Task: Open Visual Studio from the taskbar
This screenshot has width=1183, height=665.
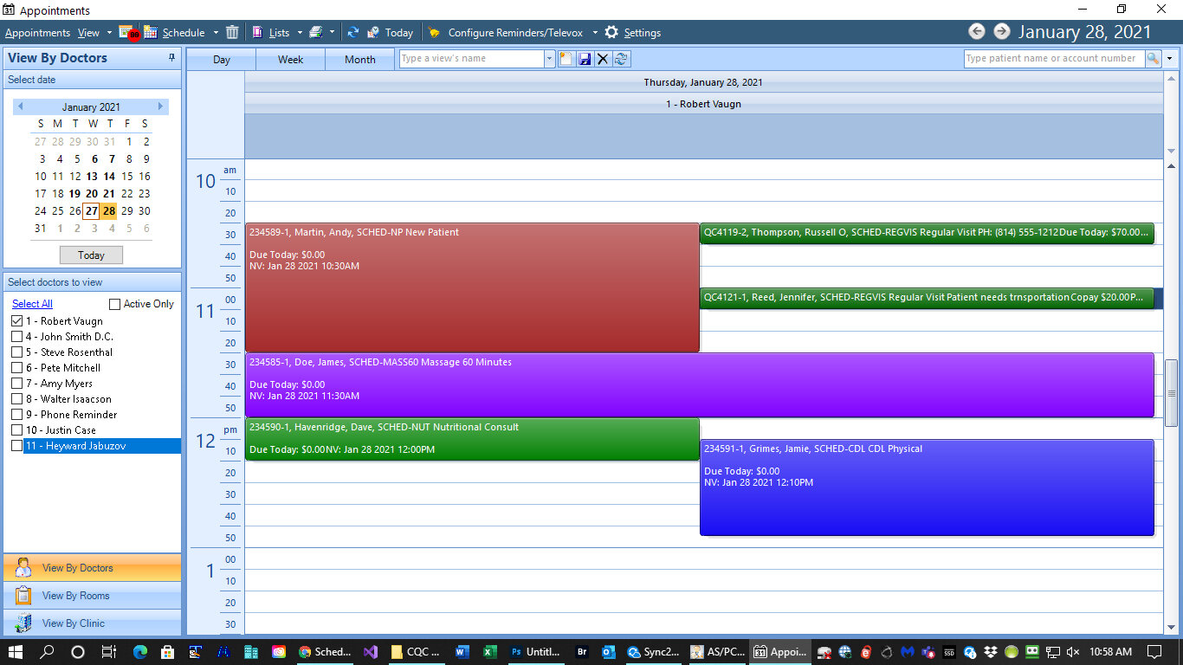Action: pos(370,652)
